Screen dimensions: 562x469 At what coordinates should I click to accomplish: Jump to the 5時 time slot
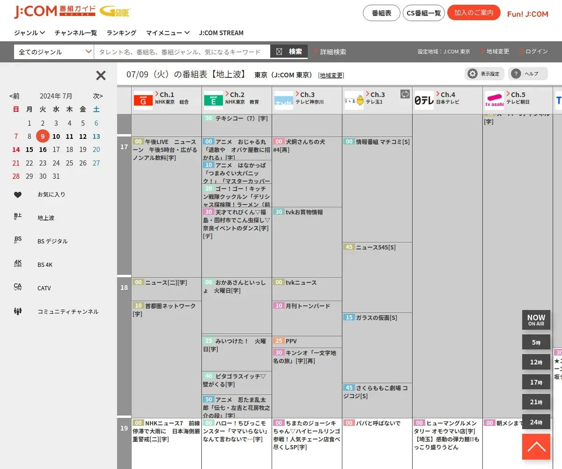(536, 342)
